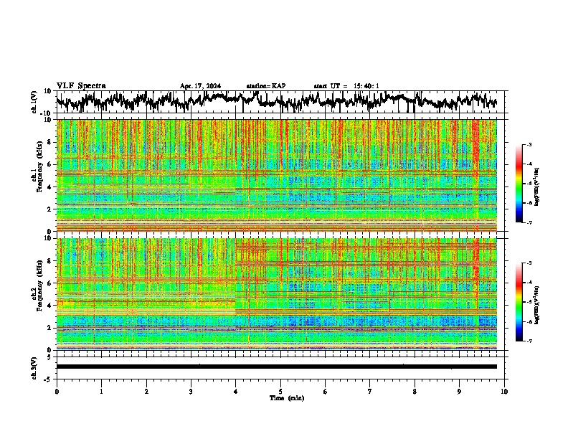The height and width of the screenshot is (439, 568).
Task: Click time axis tick label "1"
Action: click(x=101, y=392)
